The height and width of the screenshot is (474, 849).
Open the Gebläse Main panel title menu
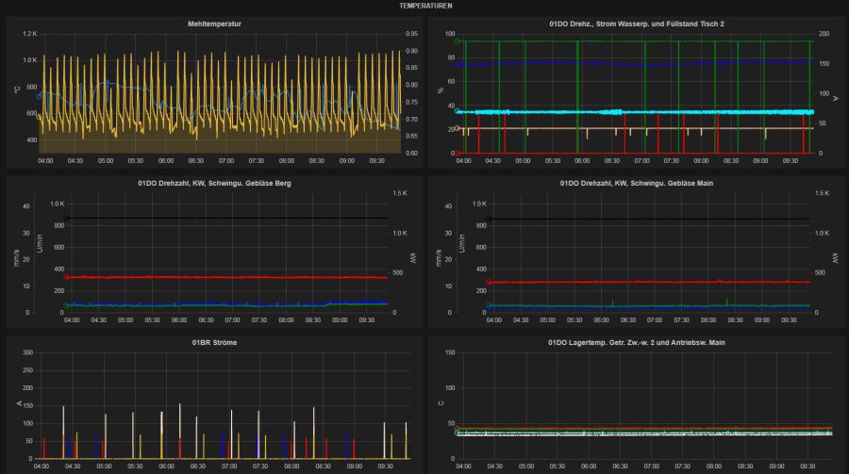[x=636, y=183]
